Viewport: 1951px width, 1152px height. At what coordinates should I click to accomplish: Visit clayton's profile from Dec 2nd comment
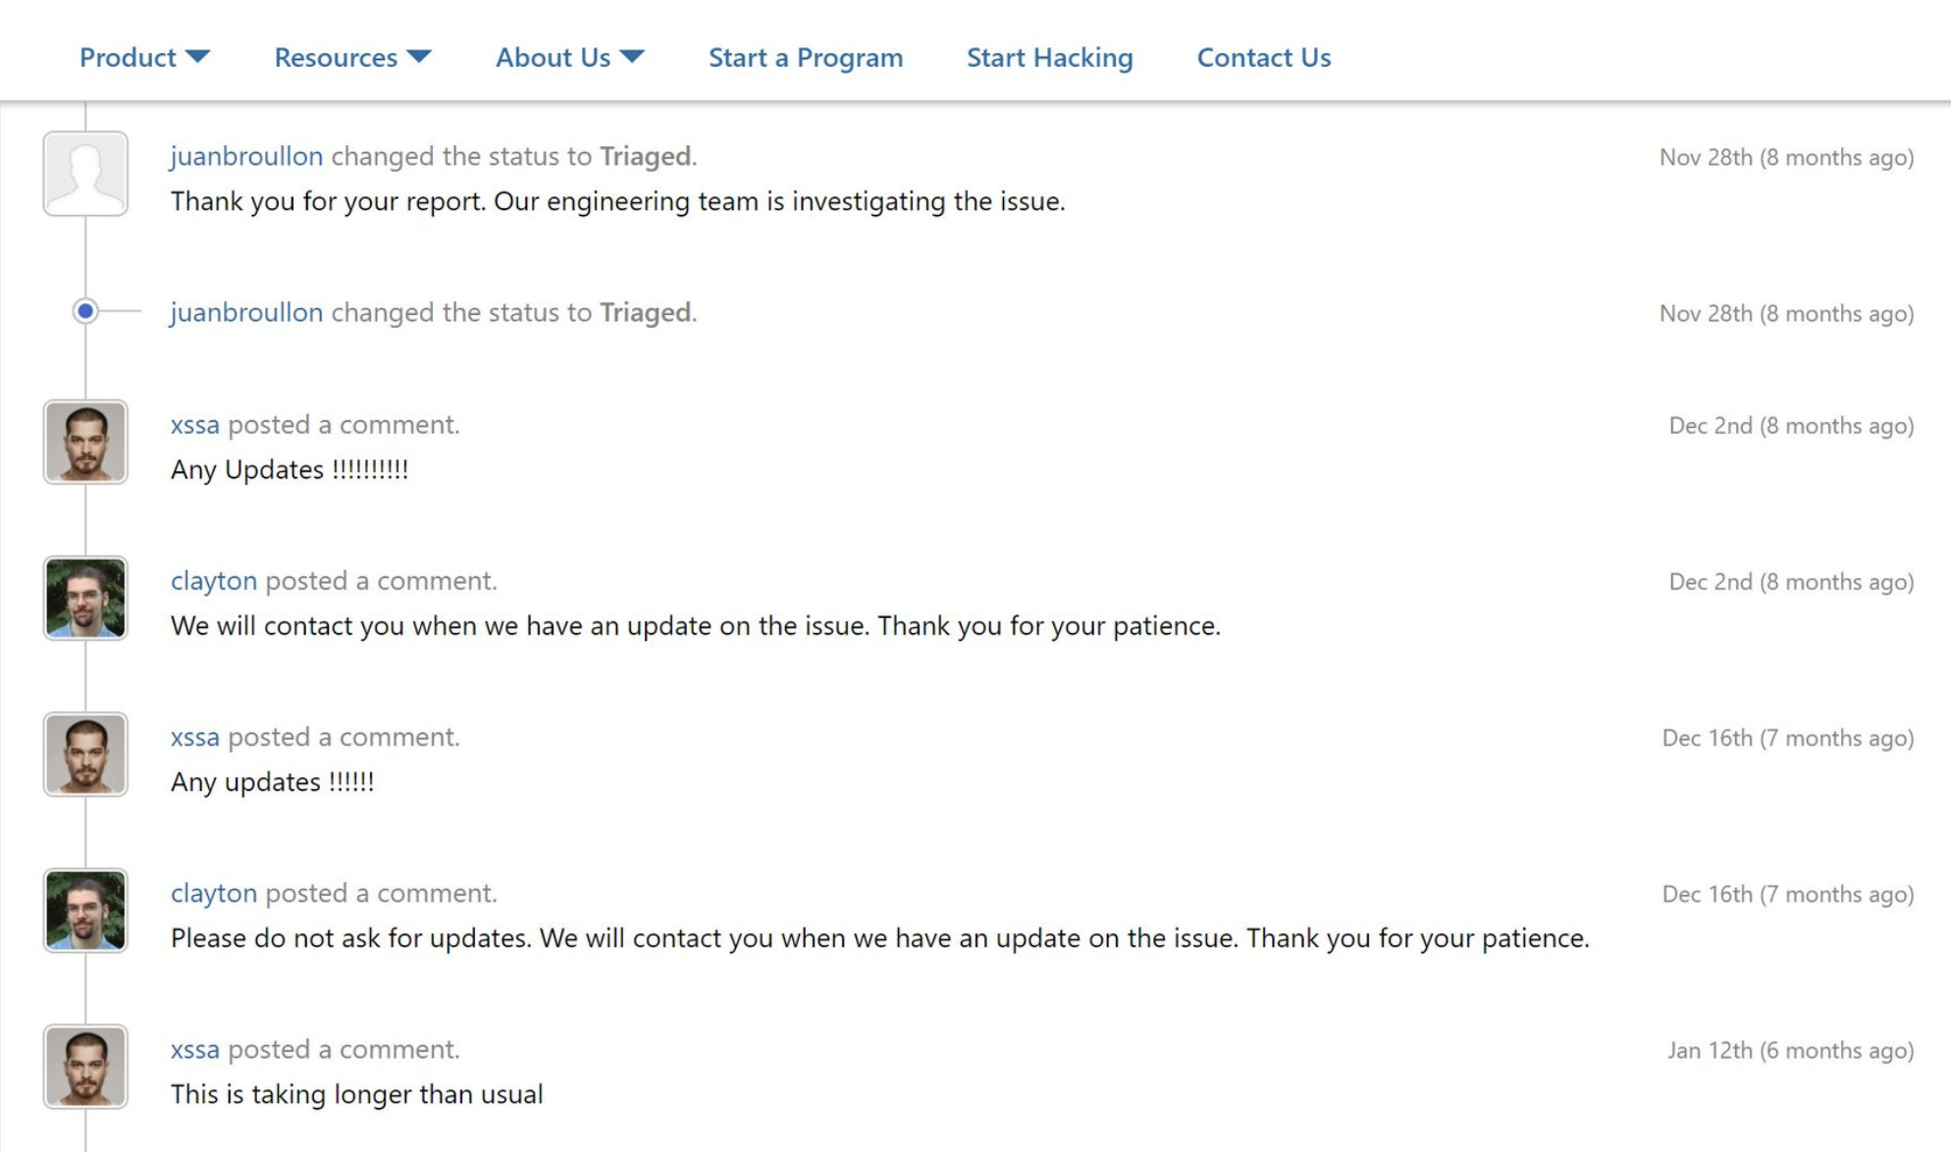click(x=213, y=580)
